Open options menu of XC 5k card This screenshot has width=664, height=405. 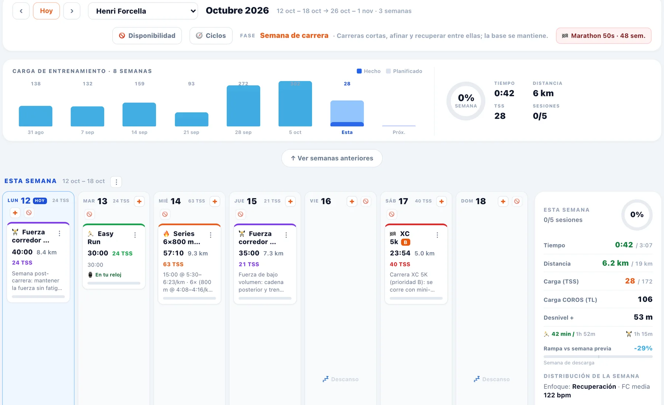pyautogui.click(x=437, y=235)
